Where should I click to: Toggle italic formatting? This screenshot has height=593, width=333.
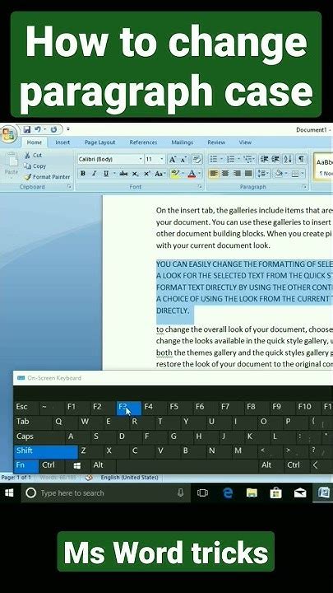[x=95, y=174]
